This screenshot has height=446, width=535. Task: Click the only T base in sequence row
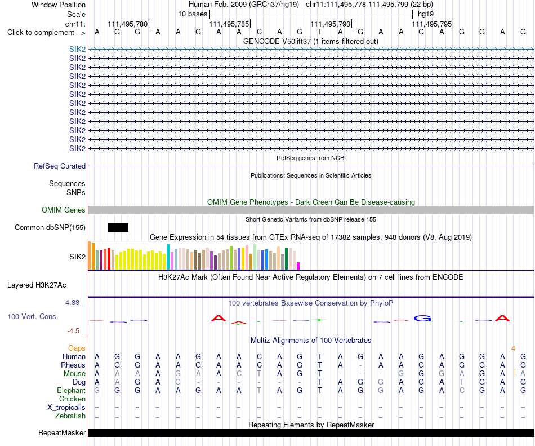[320, 32]
